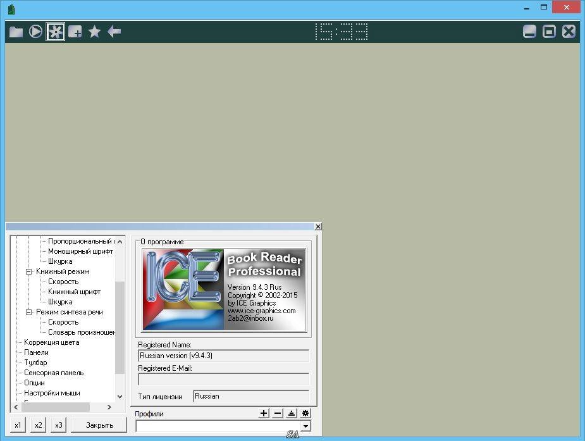The image size is (585, 441).
Task: Click the Registered E-Mail field
Action: [223, 379]
